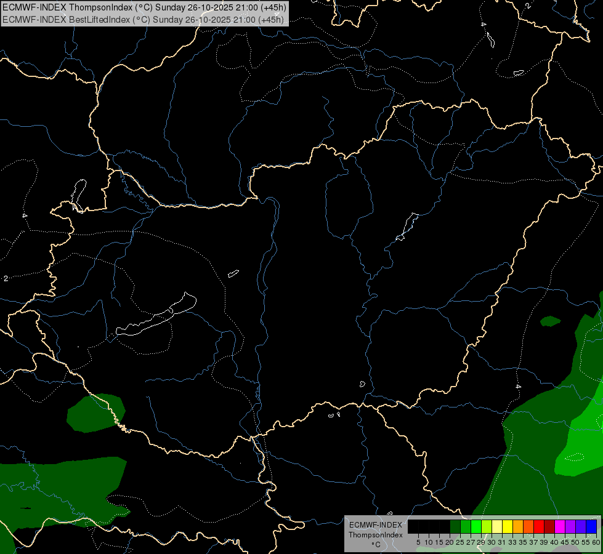The width and height of the screenshot is (603, 554).
Task: Click the scale value '15' in legend
Action: click(439, 542)
